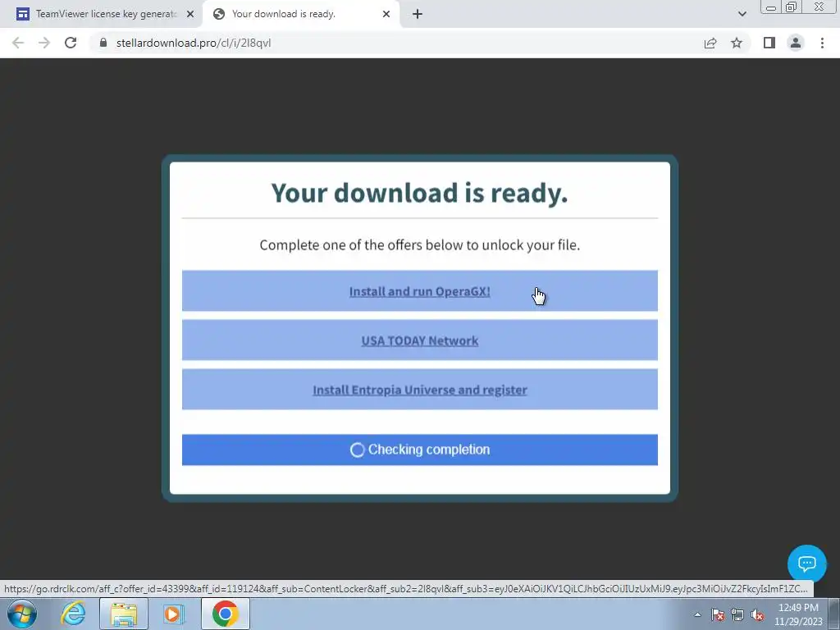The image size is (840, 630).
Task: Click the 12:49 PM taskbar clock
Action: (798, 614)
